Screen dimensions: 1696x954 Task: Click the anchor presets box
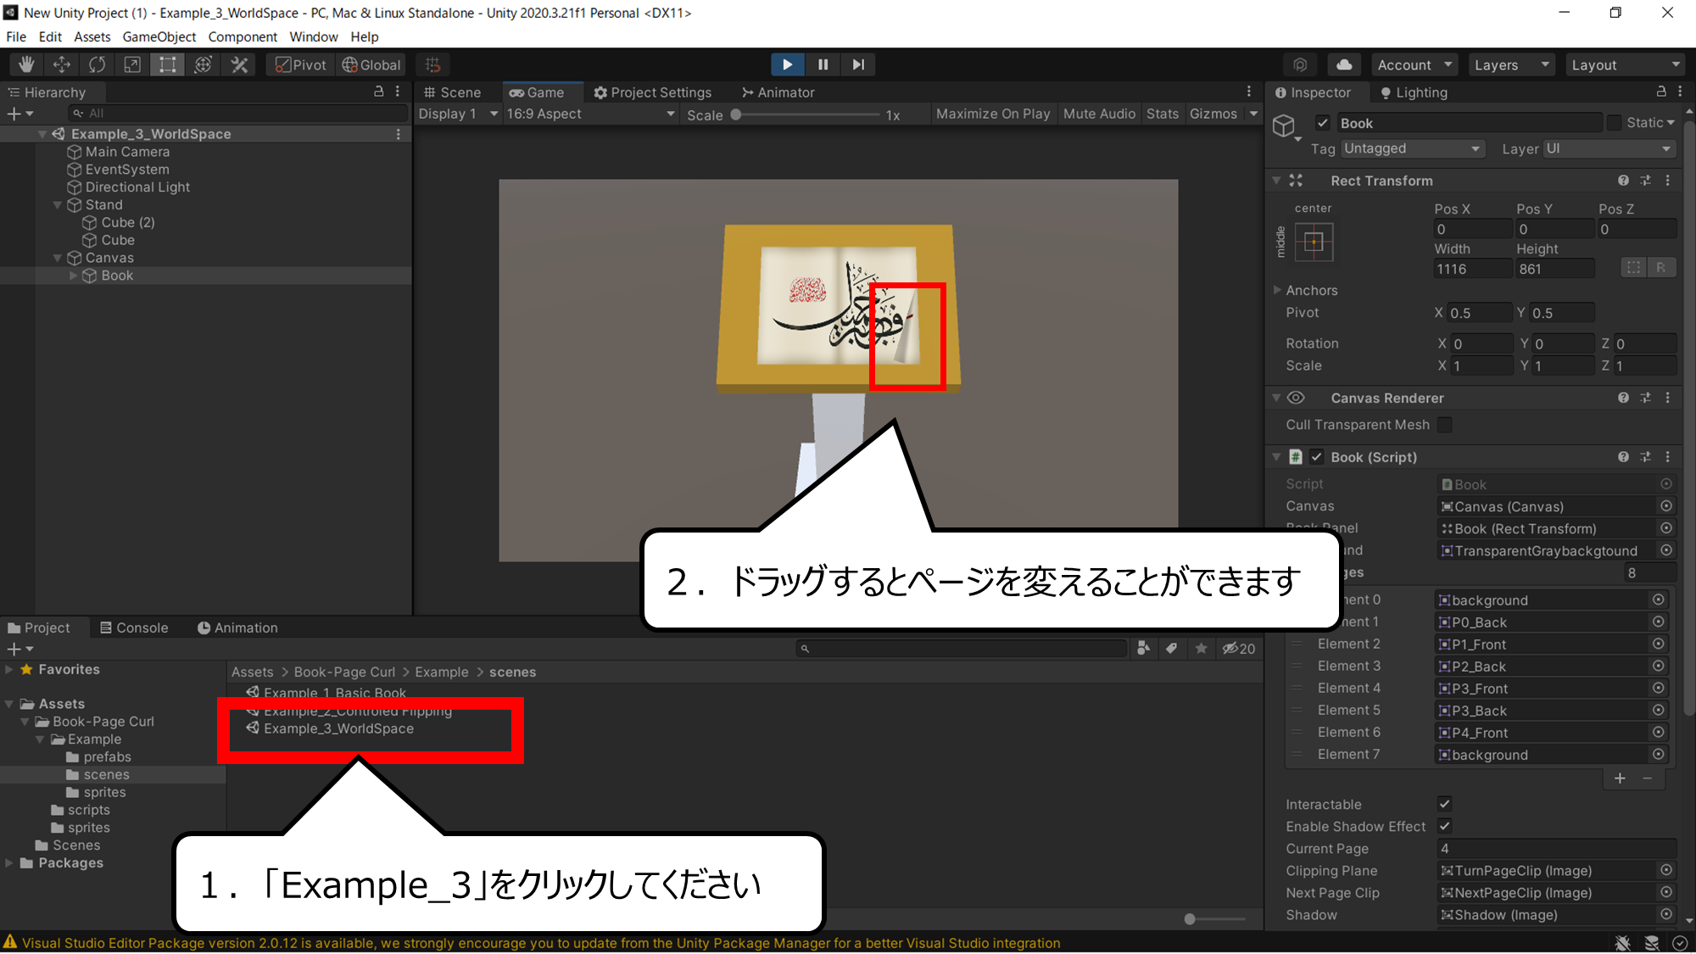click(1314, 243)
